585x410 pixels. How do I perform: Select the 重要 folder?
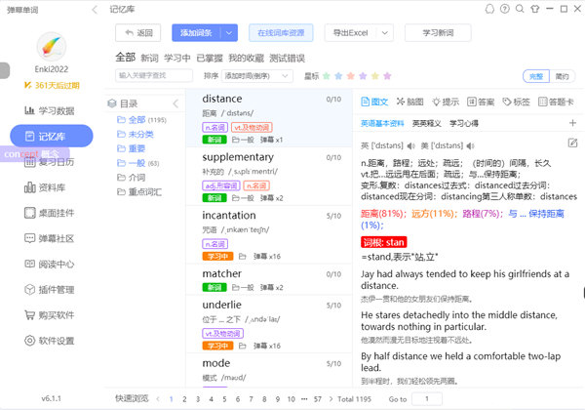[x=131, y=148]
